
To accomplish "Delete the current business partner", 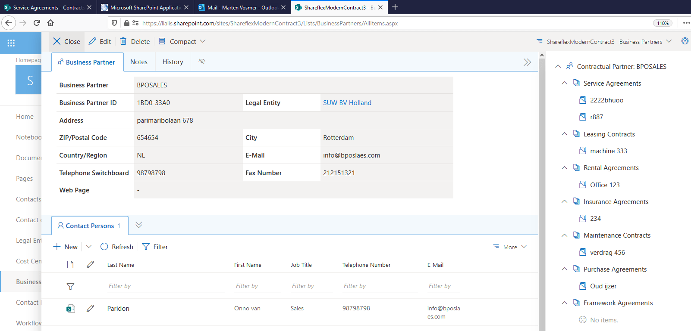I will pos(135,41).
